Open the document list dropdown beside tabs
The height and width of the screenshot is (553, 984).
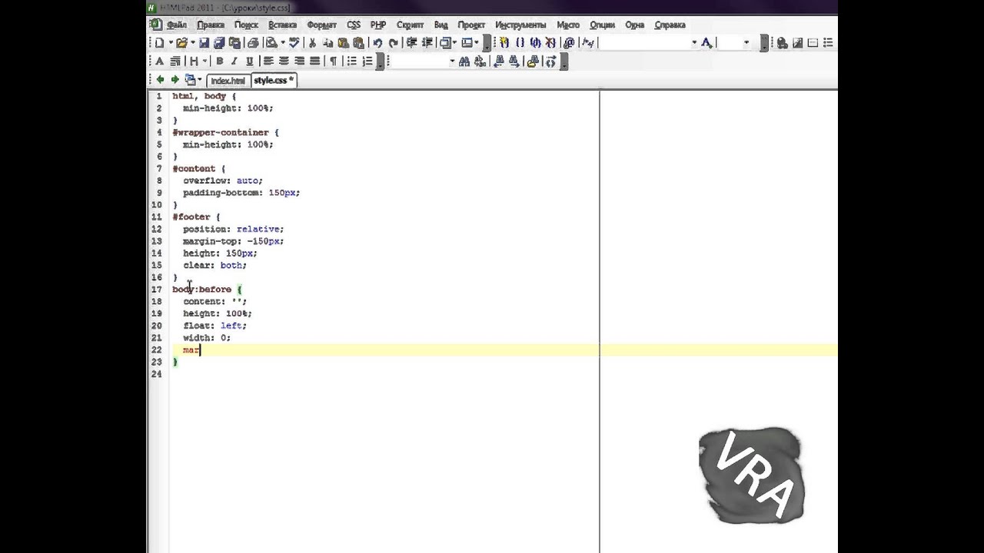pos(200,80)
